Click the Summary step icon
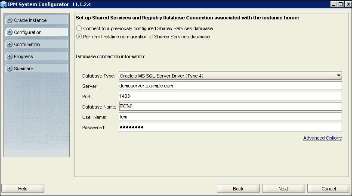The width and height of the screenshot is (352, 196). 9,68
